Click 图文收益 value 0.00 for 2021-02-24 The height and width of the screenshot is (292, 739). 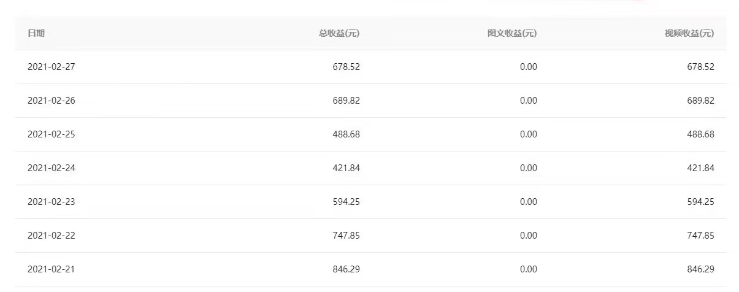(528, 168)
